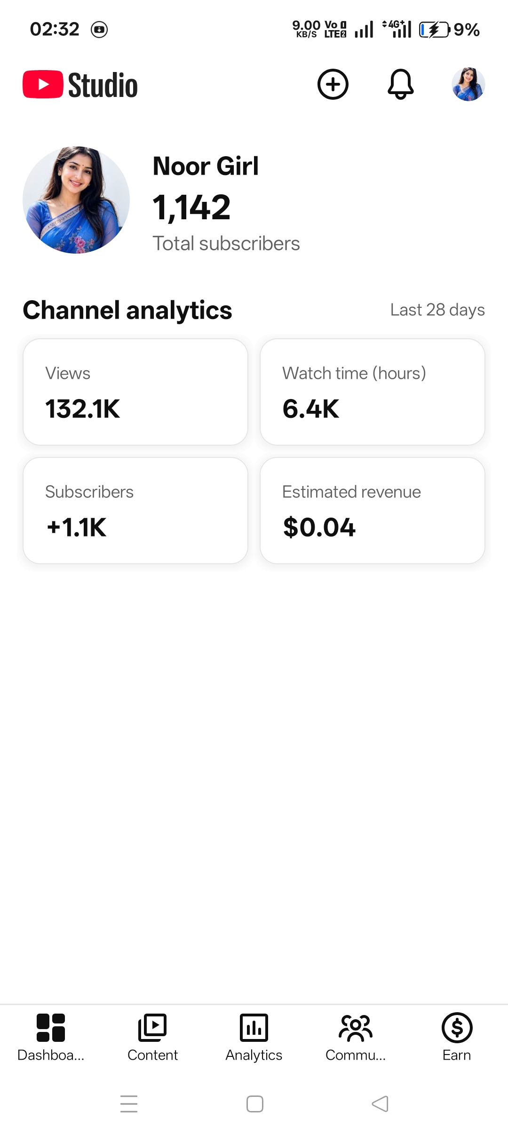The height and width of the screenshot is (1135, 508).
Task: Tap the create plus icon
Action: click(333, 85)
